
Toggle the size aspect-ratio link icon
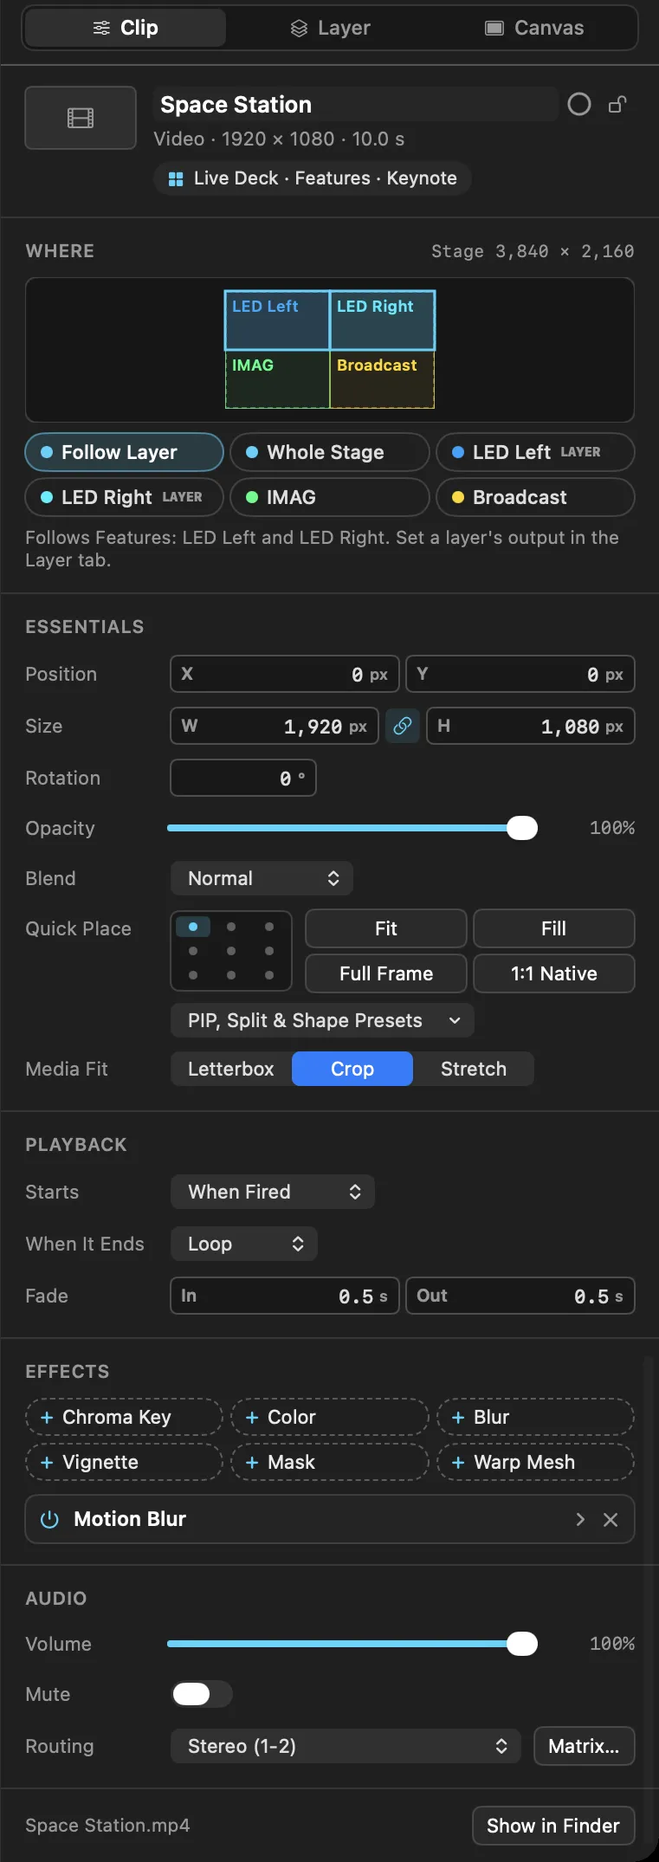click(x=403, y=726)
